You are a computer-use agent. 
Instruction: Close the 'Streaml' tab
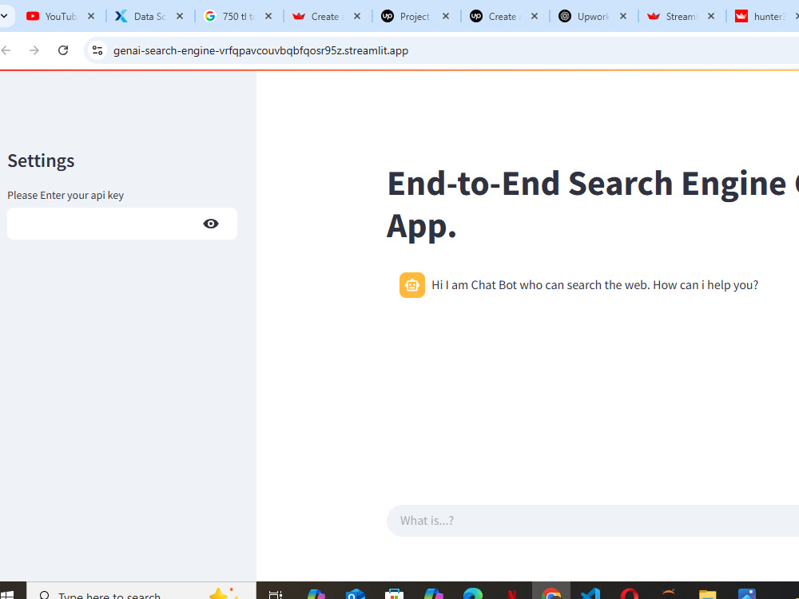click(x=711, y=16)
